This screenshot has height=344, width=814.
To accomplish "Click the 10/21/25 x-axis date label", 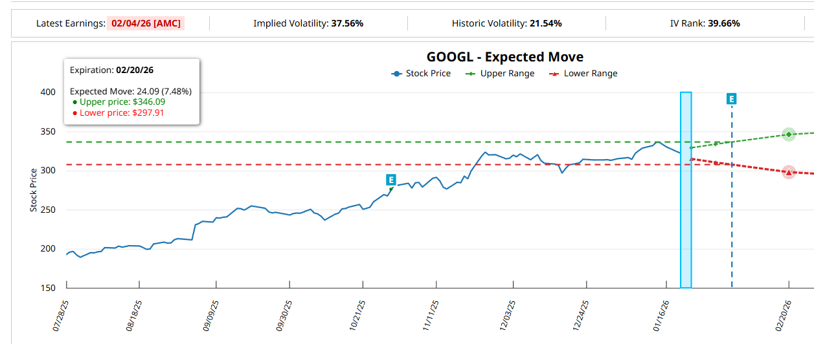I will pyautogui.click(x=358, y=315).
